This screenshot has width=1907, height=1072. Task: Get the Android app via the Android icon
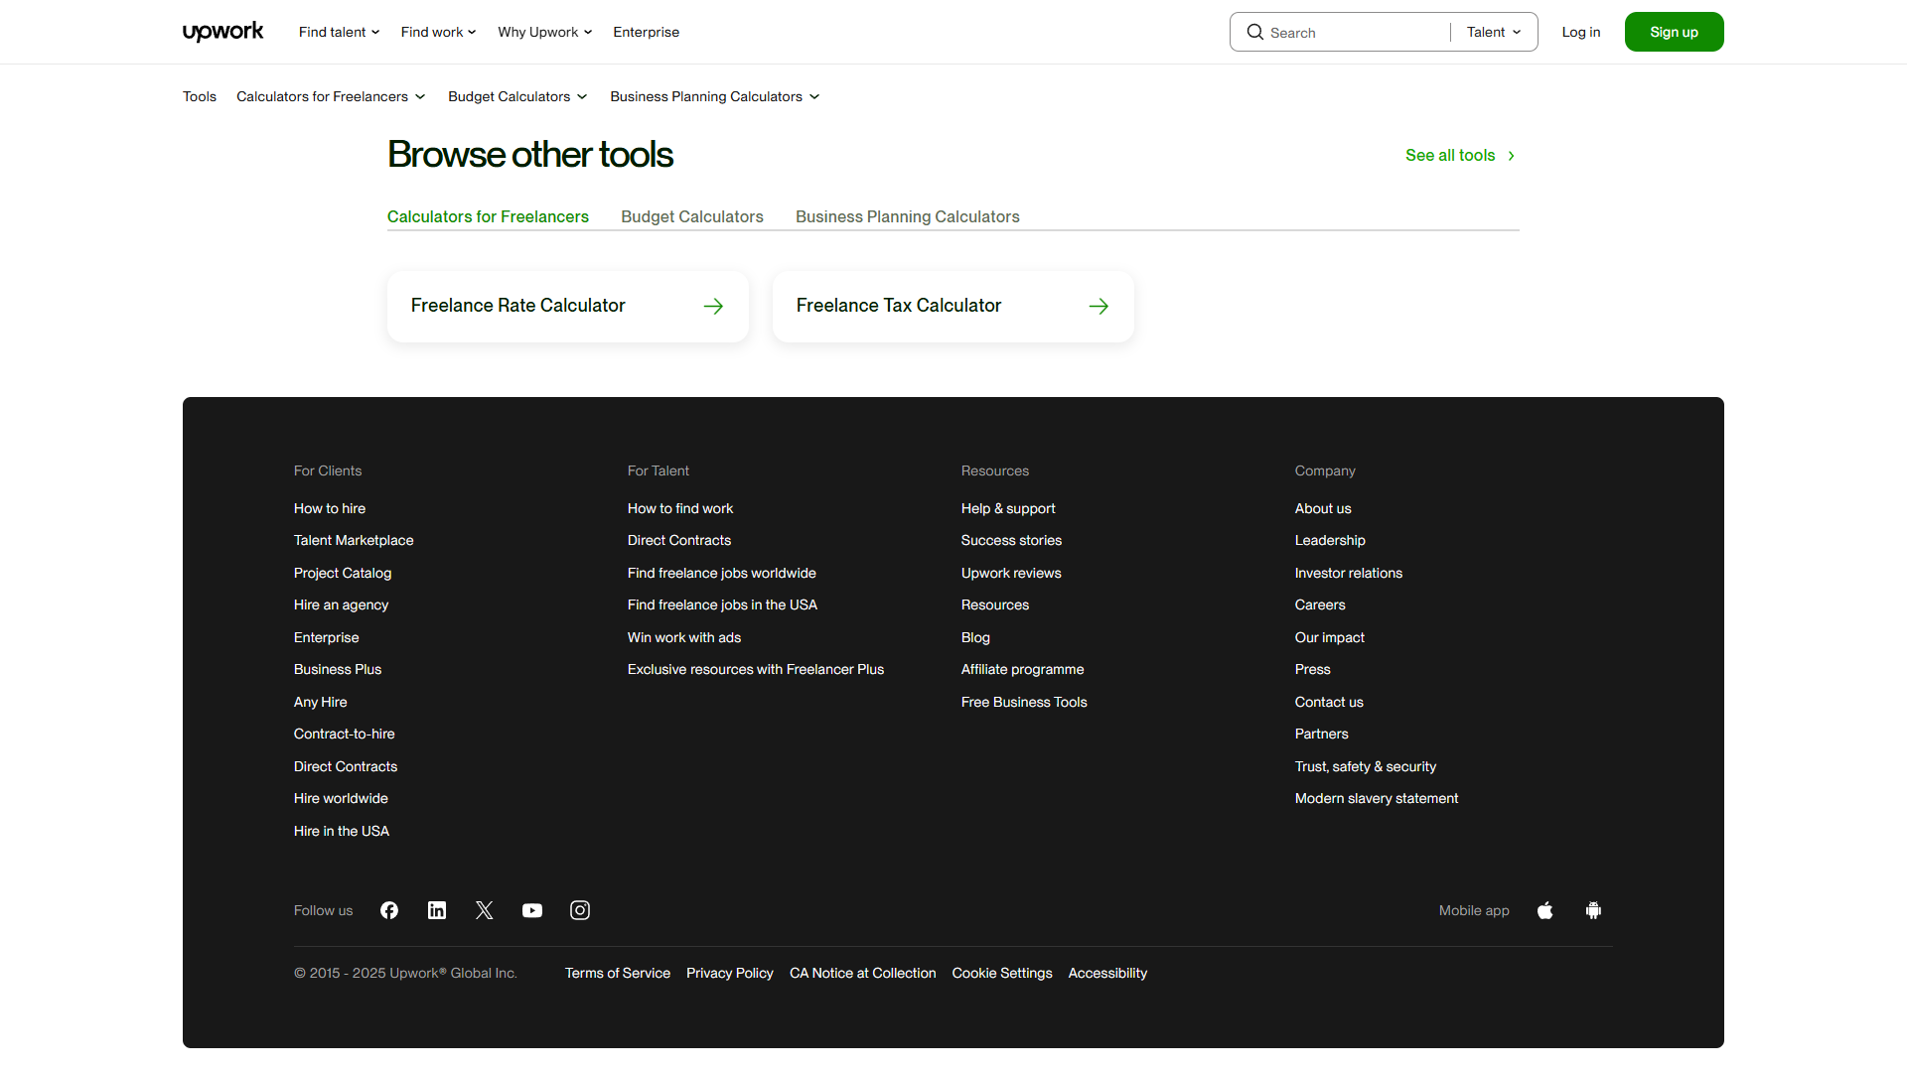click(1593, 910)
